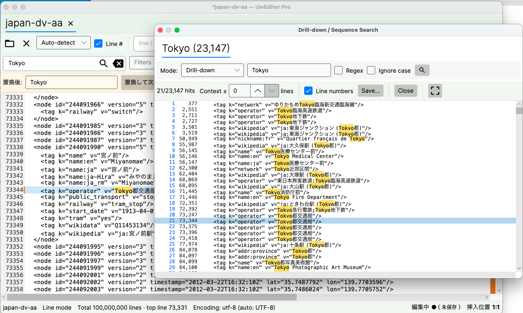Screen dimensions: 523x313
Task: Click the X close-file icon beside Auto-detect
Action: (26, 43)
